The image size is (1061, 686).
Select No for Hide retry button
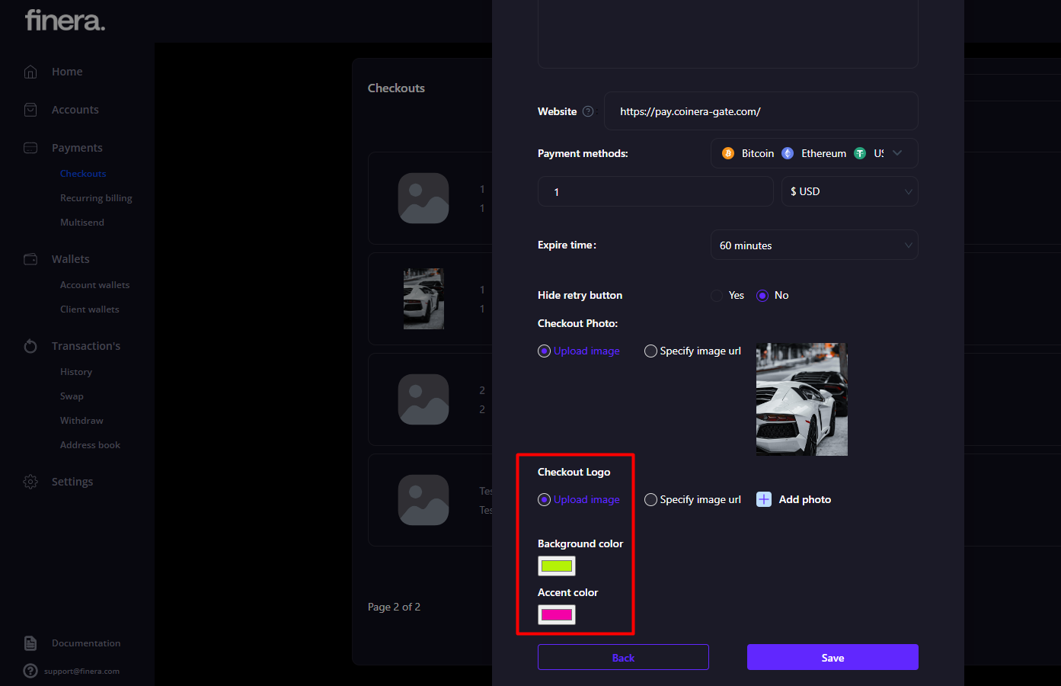762,296
